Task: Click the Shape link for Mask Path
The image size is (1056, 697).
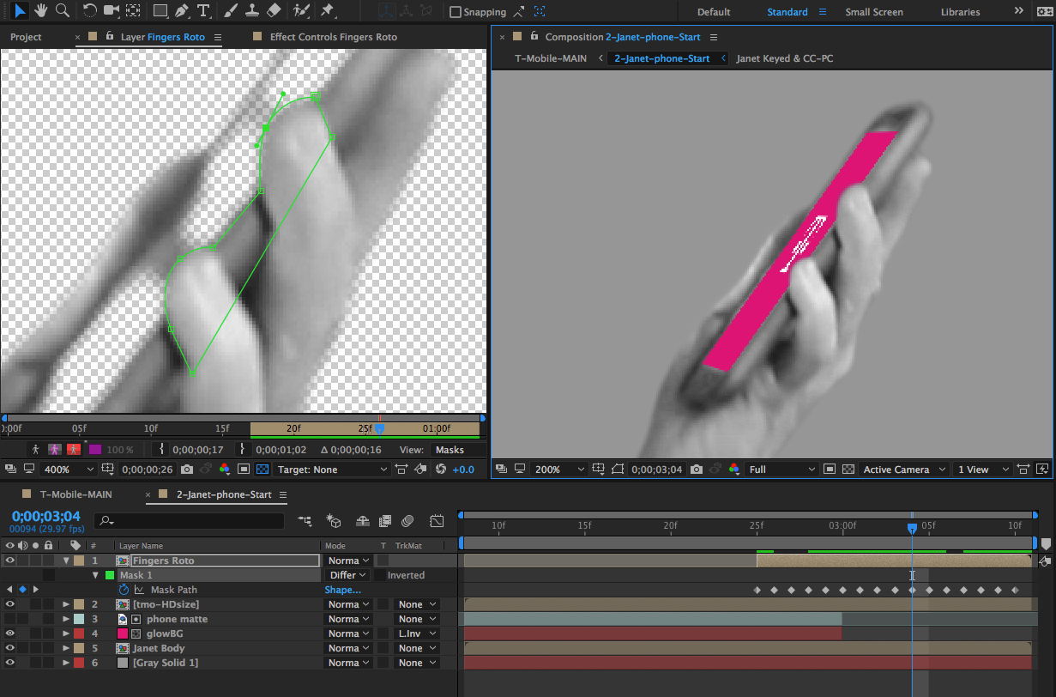Action: tap(343, 590)
